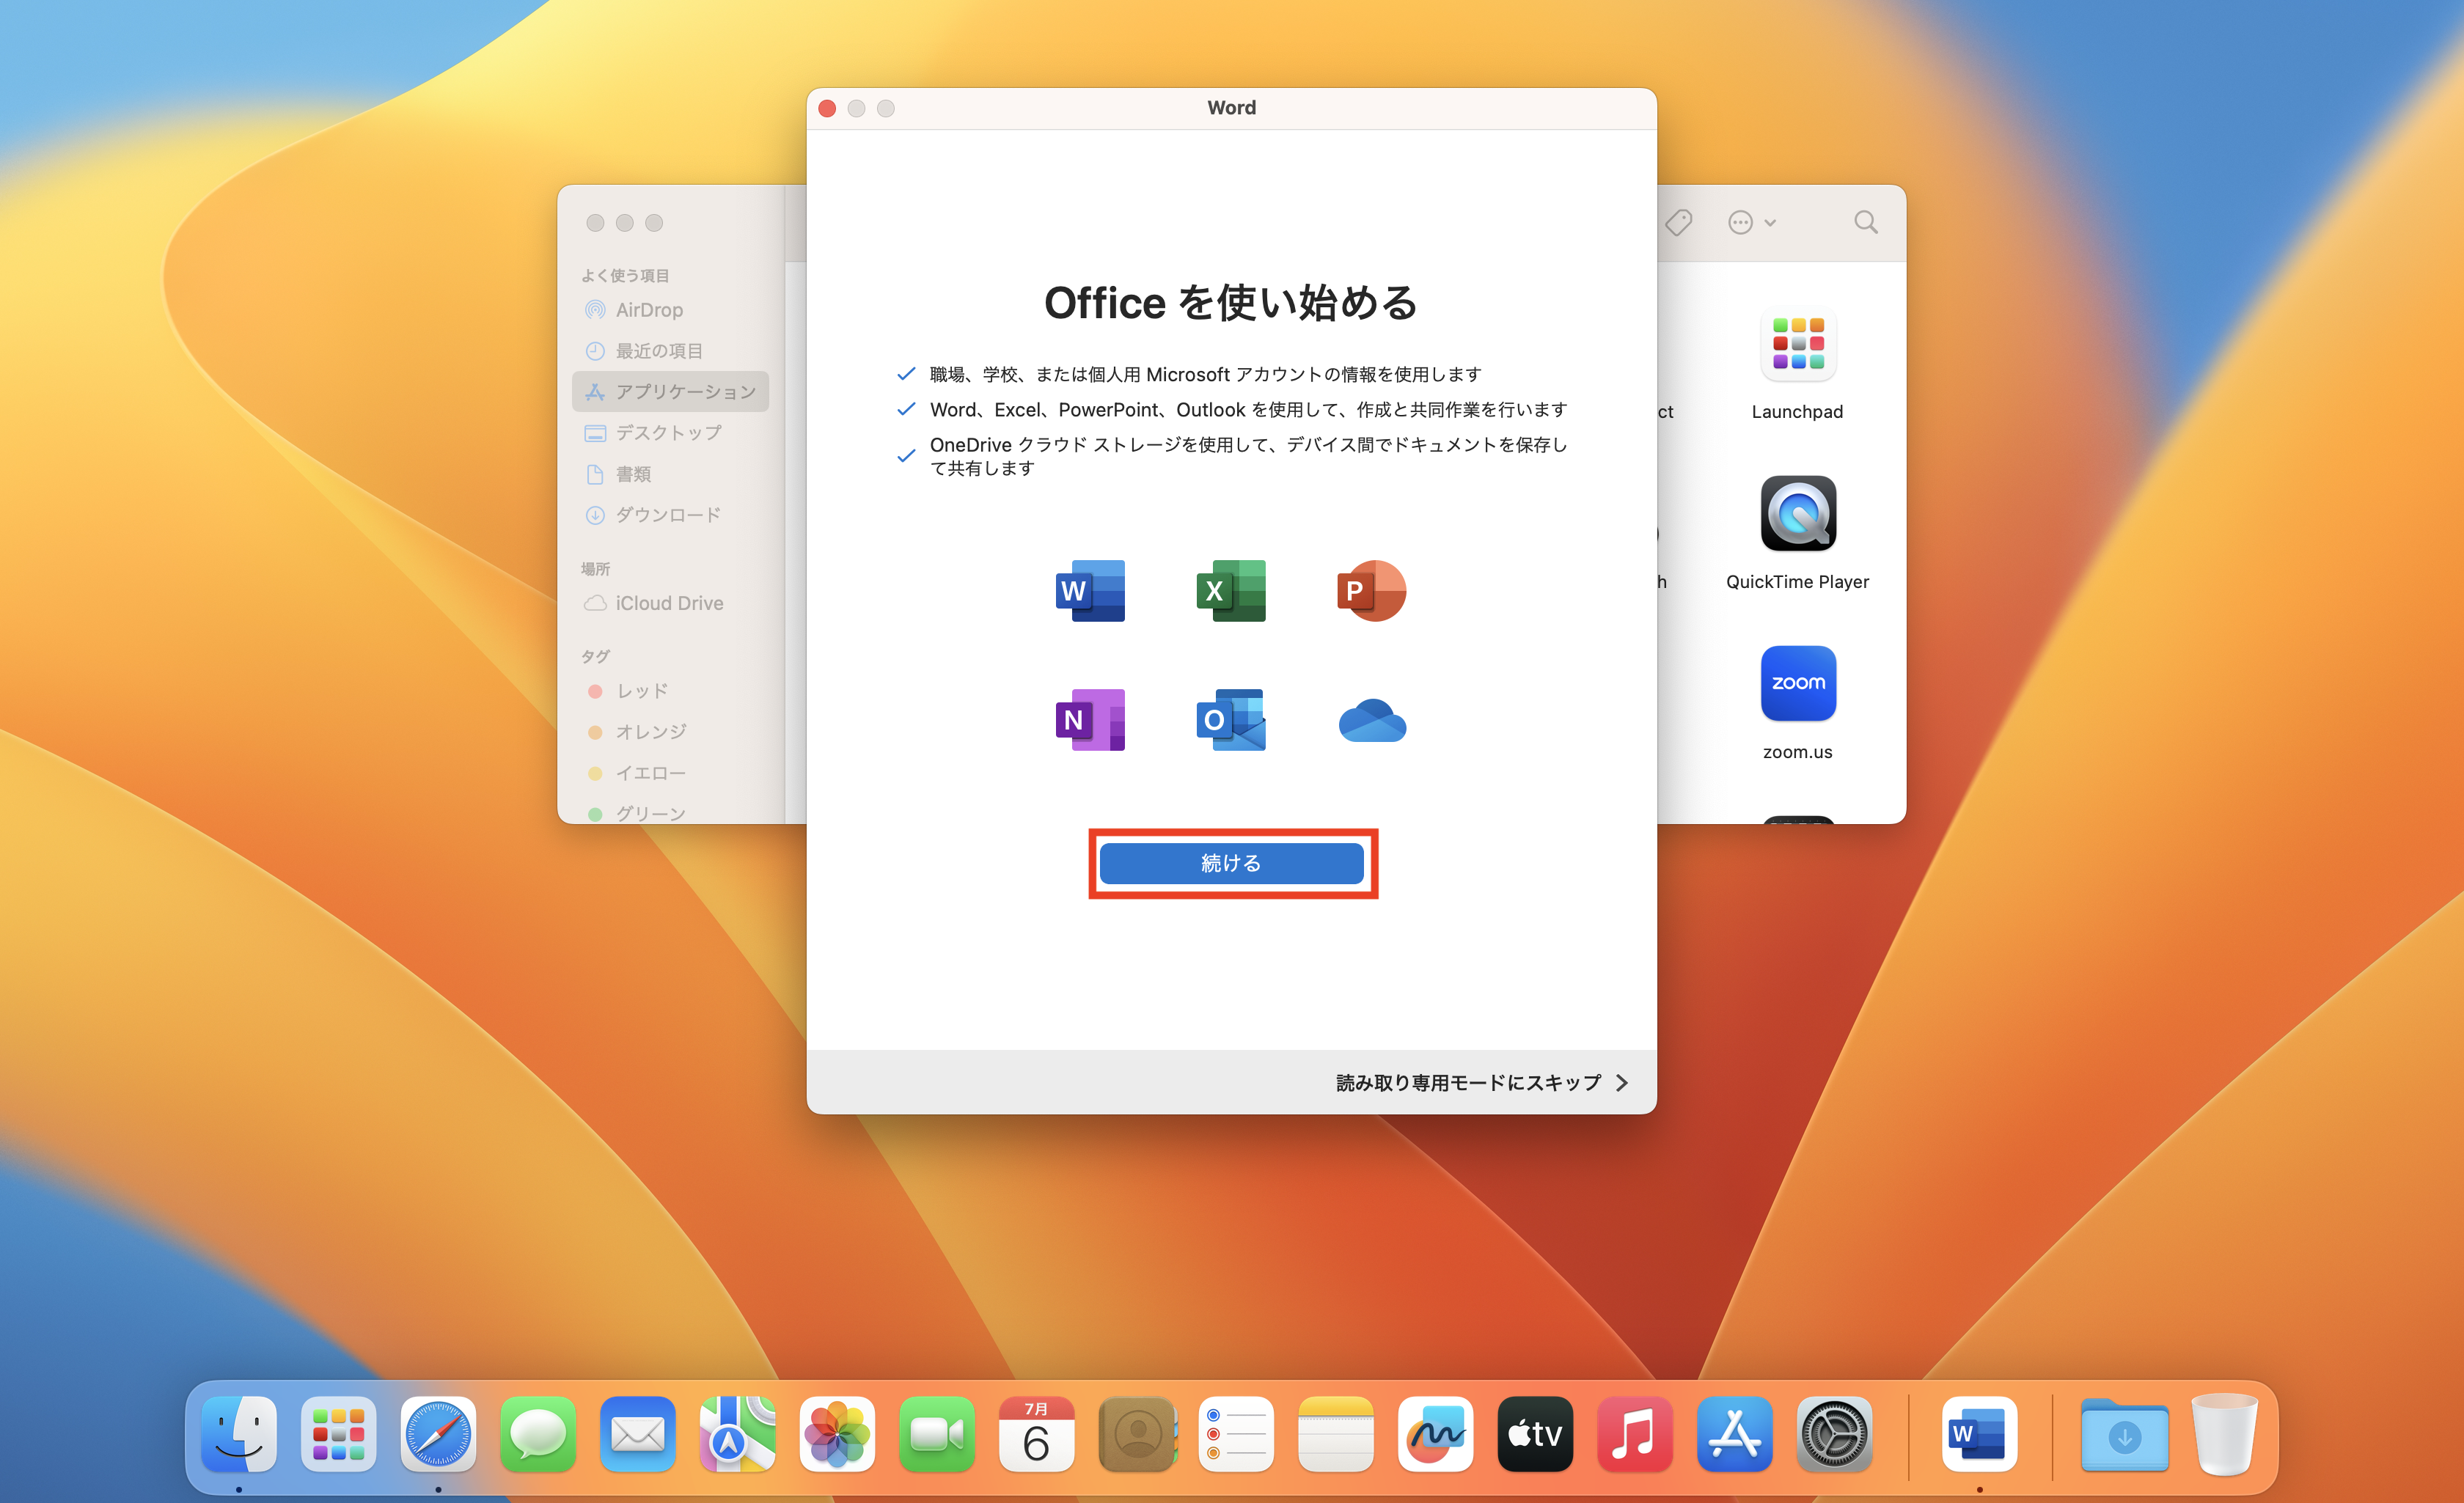Open Contacts from the Dock

click(x=1137, y=1435)
